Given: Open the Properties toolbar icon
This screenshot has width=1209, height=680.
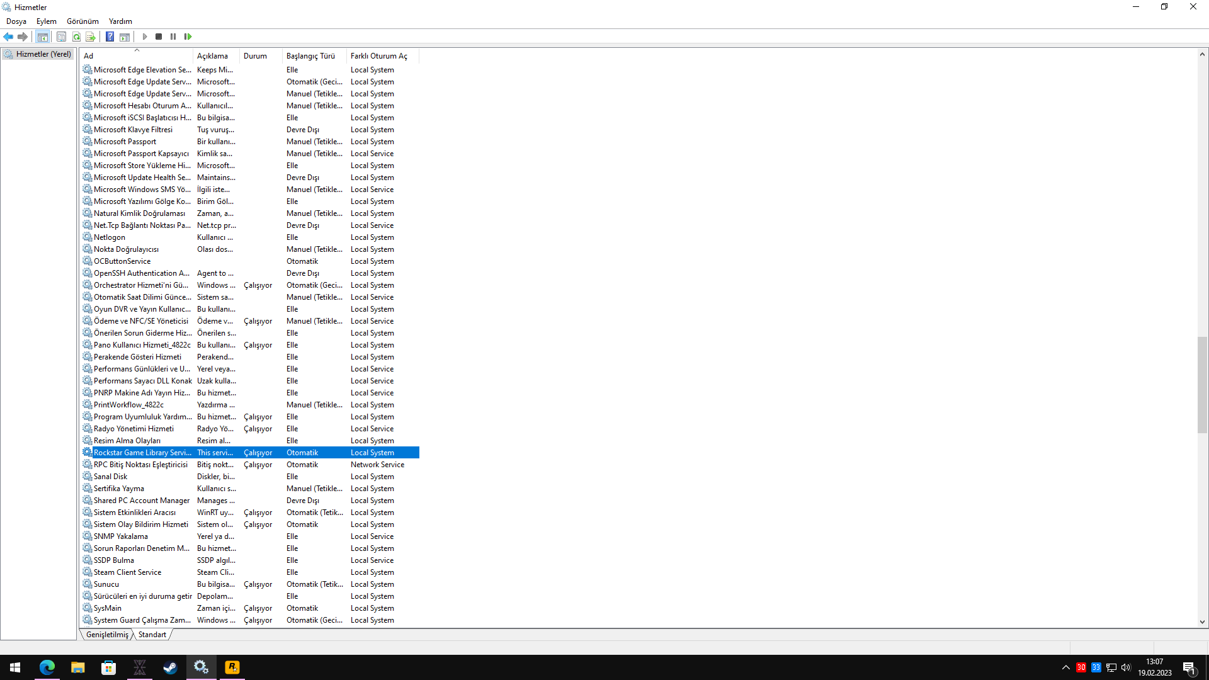Looking at the screenshot, I should coord(61,37).
